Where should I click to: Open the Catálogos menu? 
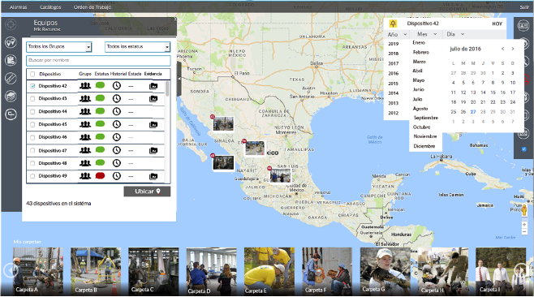tap(50, 6)
